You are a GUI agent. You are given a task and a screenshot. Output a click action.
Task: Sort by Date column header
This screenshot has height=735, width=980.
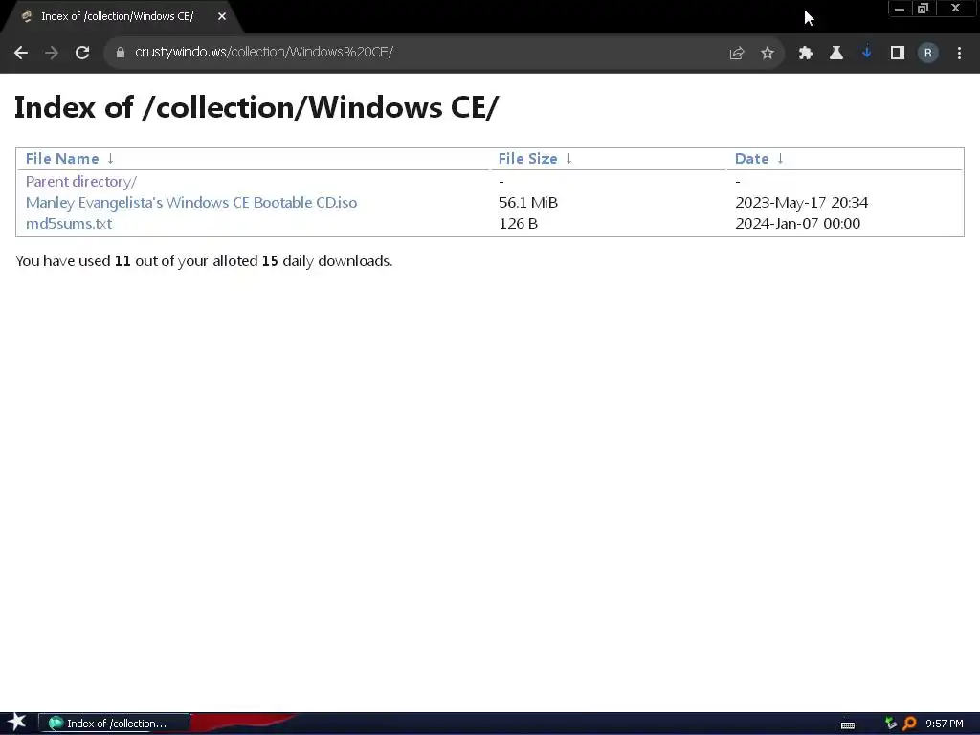click(x=752, y=159)
